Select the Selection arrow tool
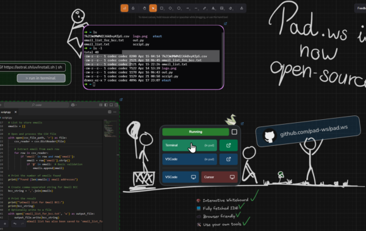The height and width of the screenshot is (231, 366). tap(153, 9)
